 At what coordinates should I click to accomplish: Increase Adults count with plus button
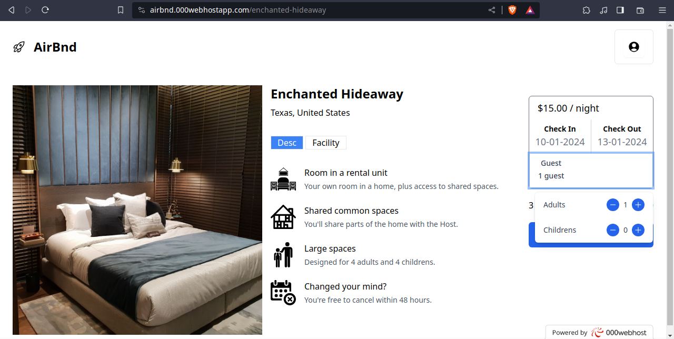[638, 205]
